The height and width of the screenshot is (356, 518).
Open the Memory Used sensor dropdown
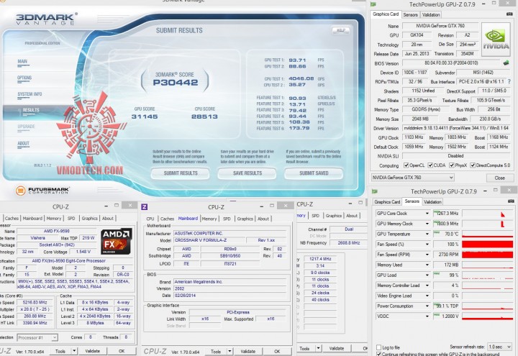427,265
